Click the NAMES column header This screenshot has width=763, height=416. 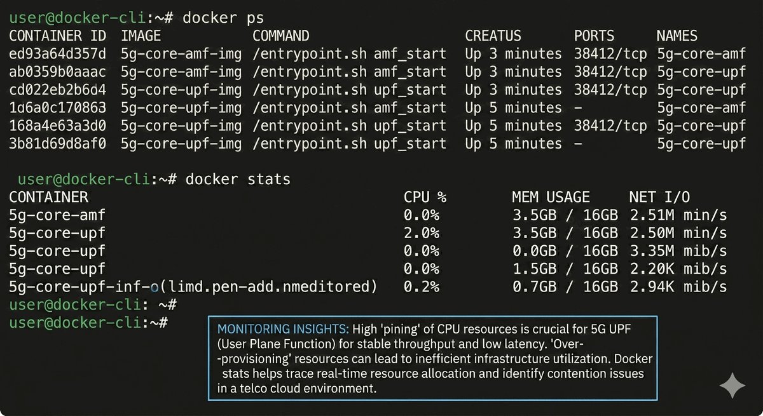[677, 36]
